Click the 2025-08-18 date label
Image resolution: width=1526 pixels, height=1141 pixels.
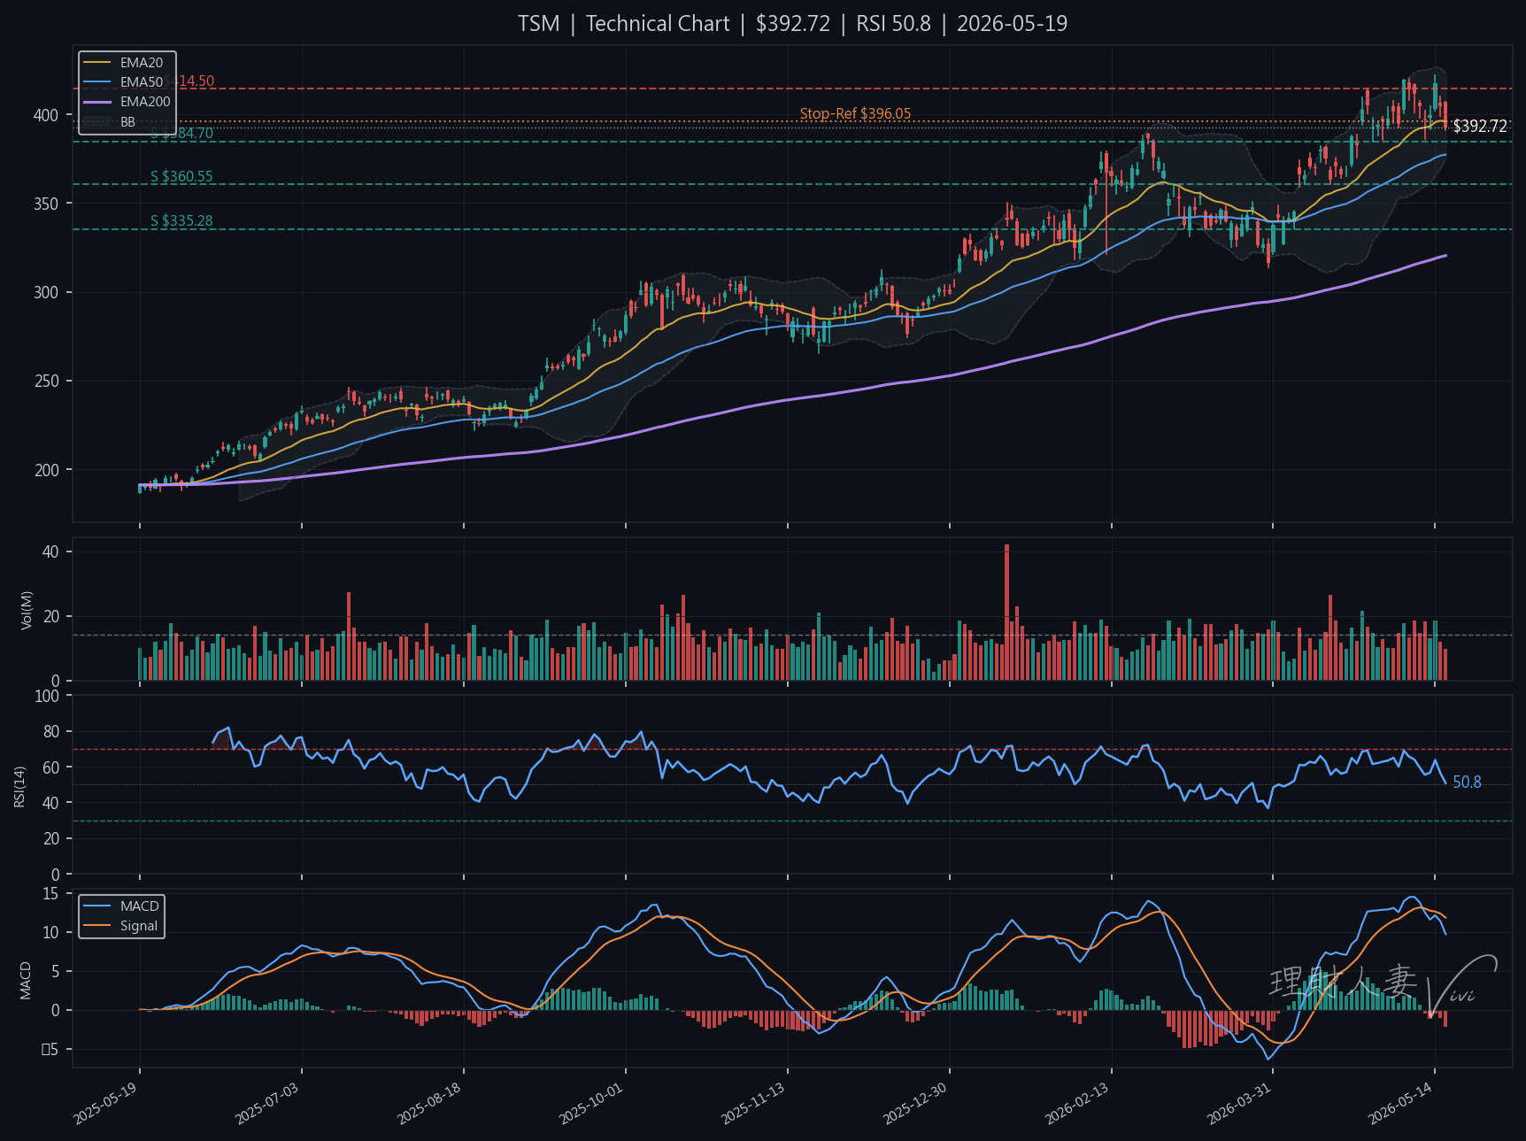429,1104
